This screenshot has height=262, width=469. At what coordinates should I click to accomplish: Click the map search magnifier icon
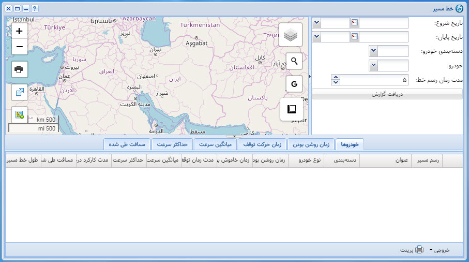click(294, 61)
